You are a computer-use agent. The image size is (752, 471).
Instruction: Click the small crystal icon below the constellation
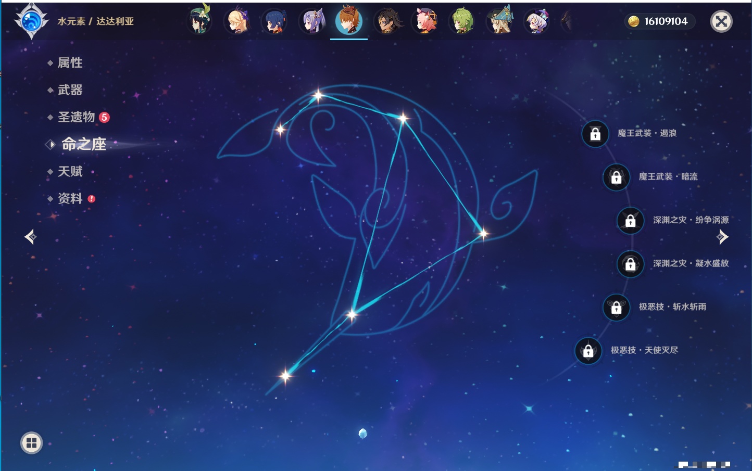[363, 433]
